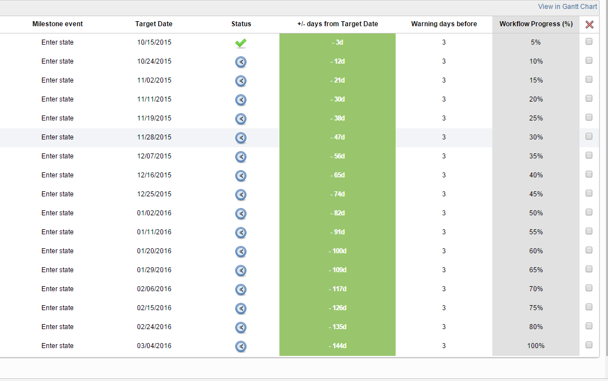The height and width of the screenshot is (381, 608).
Task: Click the clock status icon beside 03/04/2016
Action: pos(241,346)
